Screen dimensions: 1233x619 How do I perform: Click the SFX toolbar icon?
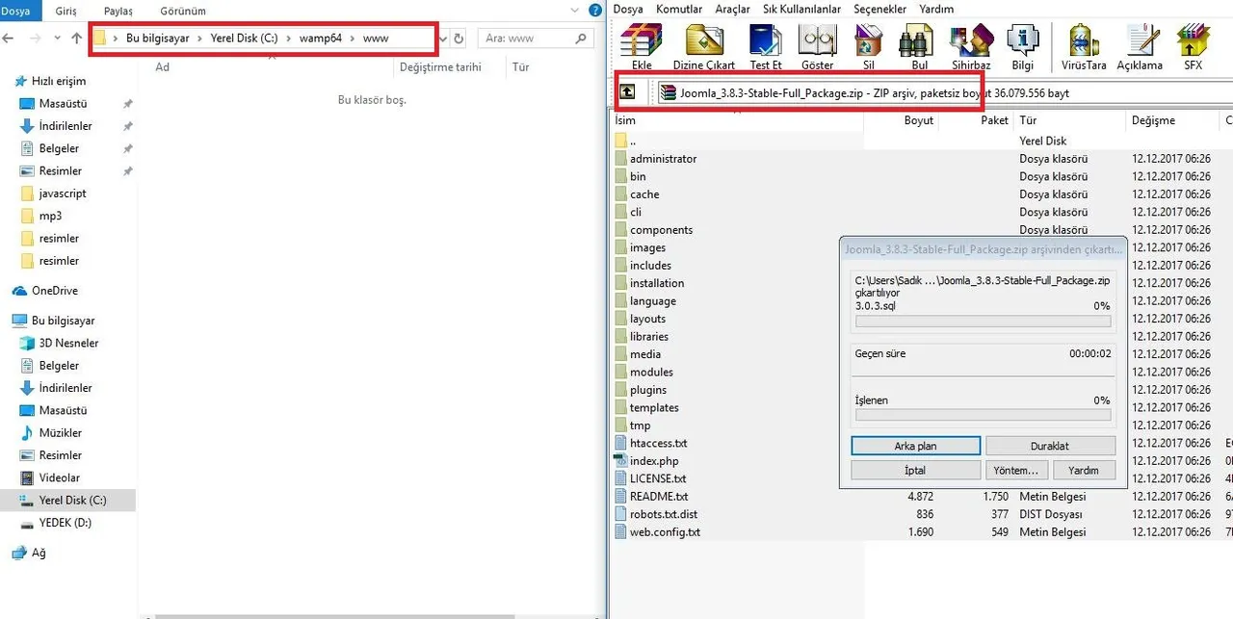click(x=1193, y=46)
